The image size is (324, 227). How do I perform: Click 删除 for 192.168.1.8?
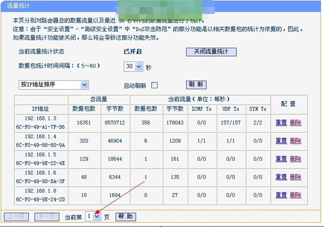point(296,195)
